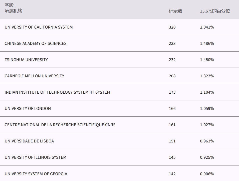Image resolution: width=239 pixels, height=181 pixels.
Task: Click record count 233 value
Action: pyautogui.click(x=172, y=43)
